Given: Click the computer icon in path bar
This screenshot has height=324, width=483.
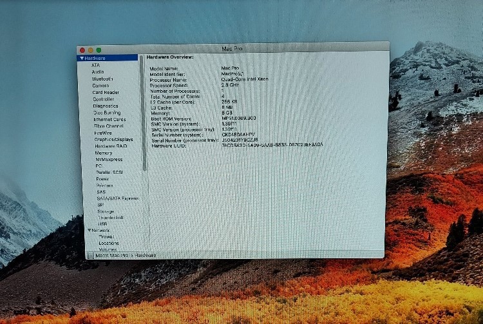Looking at the screenshot, I should click(x=91, y=256).
